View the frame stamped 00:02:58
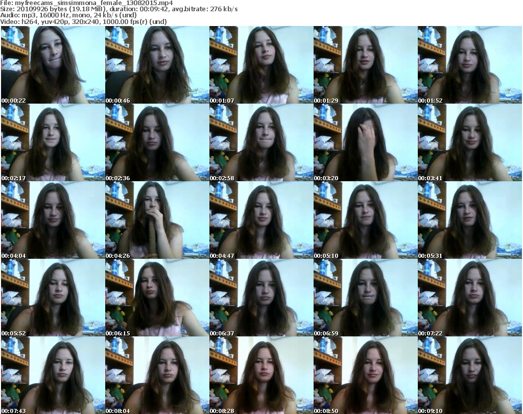The height and width of the screenshot is (414, 523). click(x=261, y=142)
